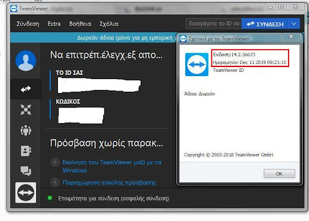Open the Σχόλια menu
This screenshot has height=221, width=309.
(109, 24)
